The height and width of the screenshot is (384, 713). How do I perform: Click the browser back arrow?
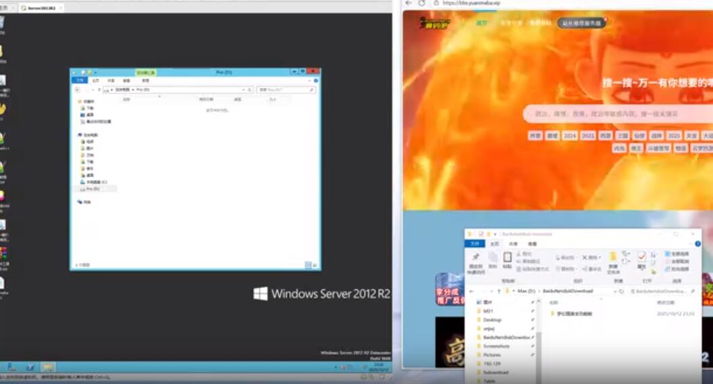point(408,3)
